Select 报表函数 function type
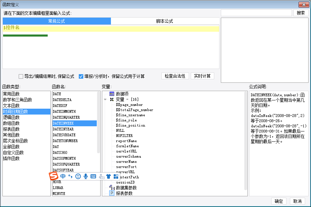 pyautogui.click(x=26, y=129)
